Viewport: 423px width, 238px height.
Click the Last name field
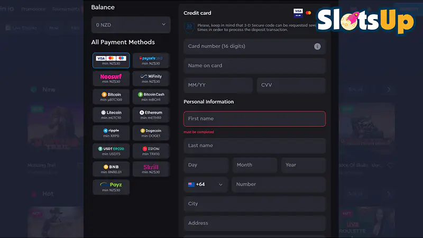pyautogui.click(x=255, y=146)
